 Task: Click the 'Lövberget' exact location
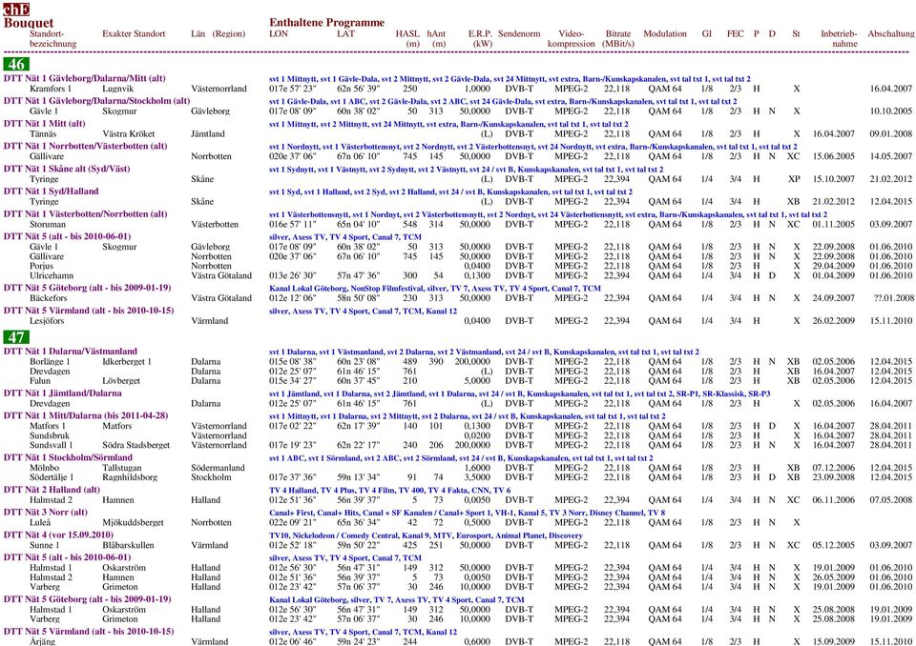(121, 381)
